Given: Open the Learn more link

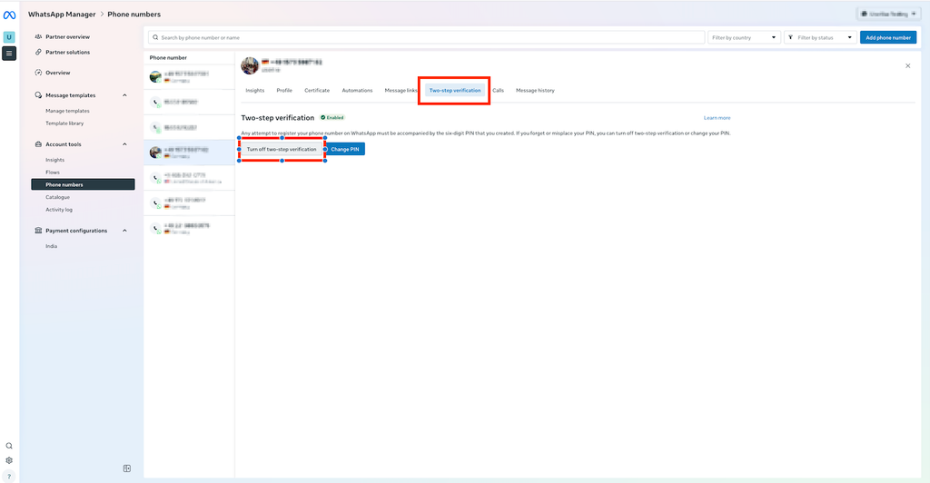Looking at the screenshot, I should (717, 118).
